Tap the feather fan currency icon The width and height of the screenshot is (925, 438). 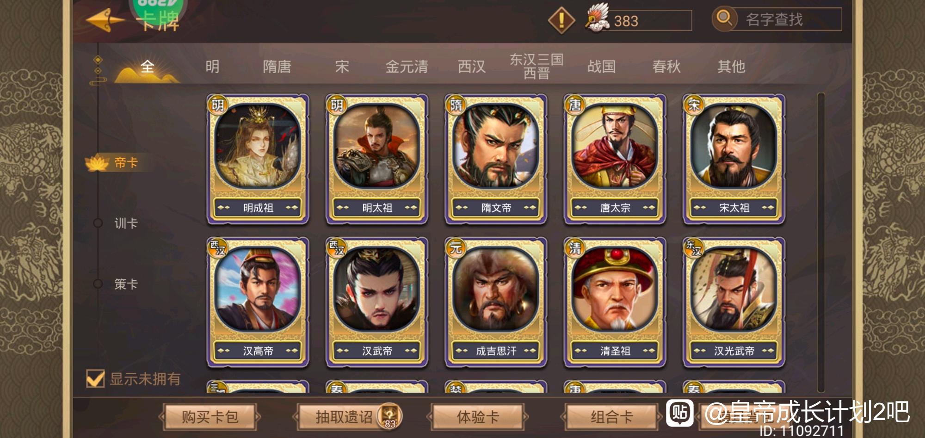pyautogui.click(x=597, y=18)
